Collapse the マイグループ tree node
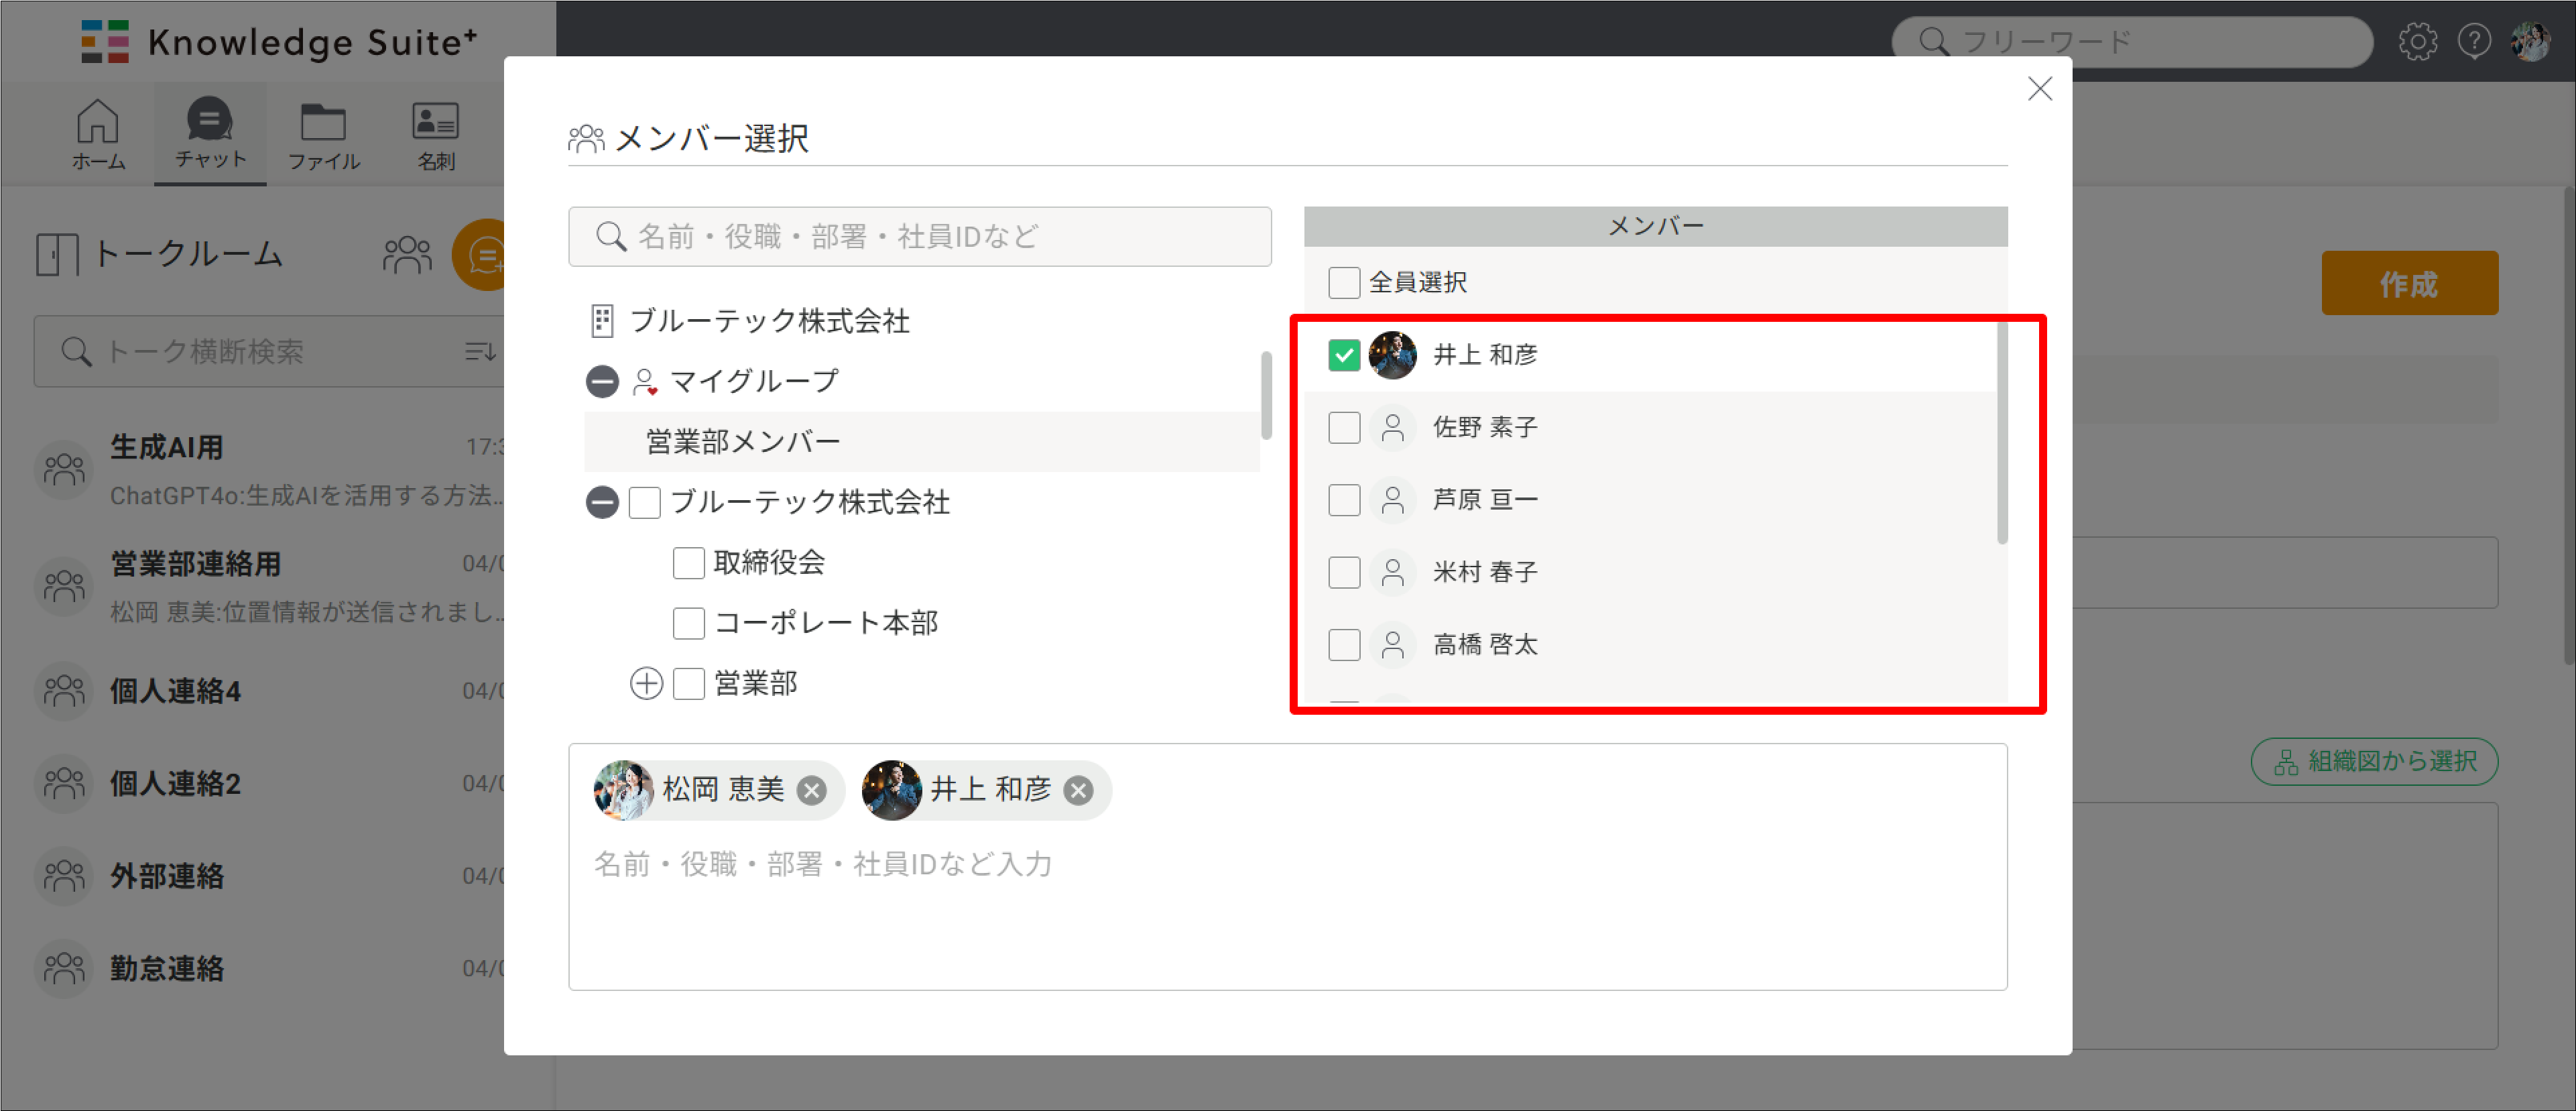The height and width of the screenshot is (1111, 2576). tap(601, 381)
